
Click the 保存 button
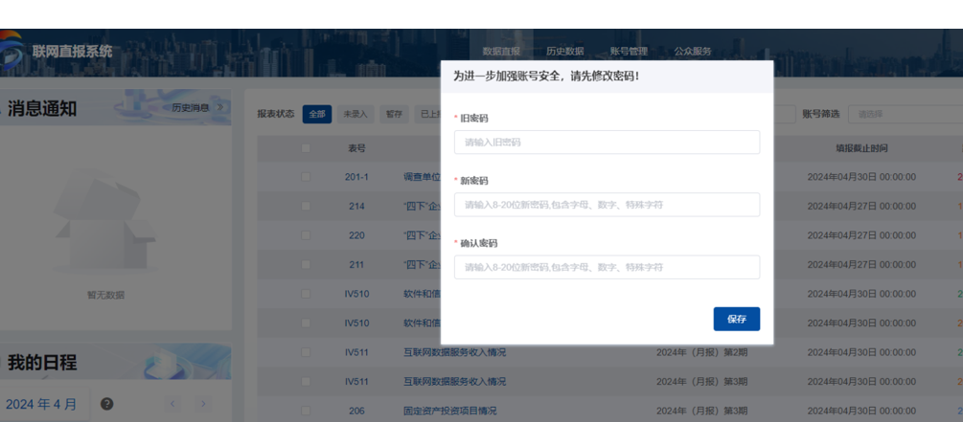tap(736, 319)
